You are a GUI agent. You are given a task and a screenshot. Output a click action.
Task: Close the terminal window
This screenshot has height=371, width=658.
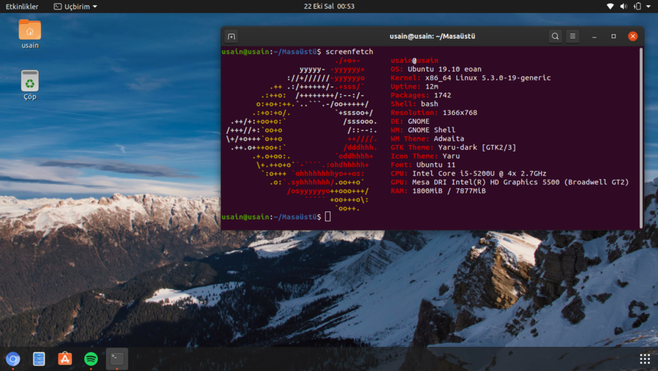(633, 37)
